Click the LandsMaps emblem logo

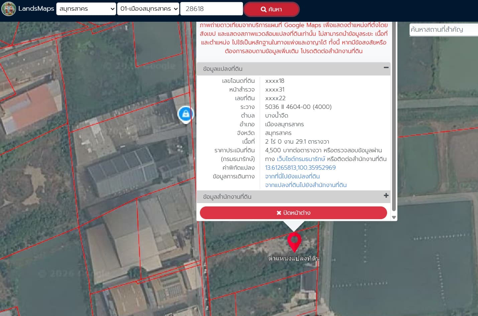(x=9, y=9)
